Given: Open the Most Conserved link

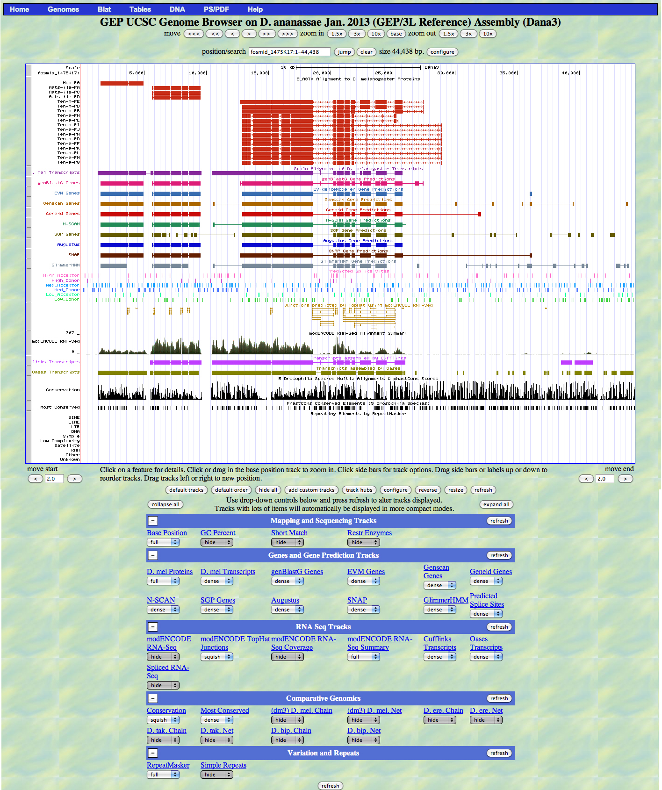Looking at the screenshot, I should point(225,711).
